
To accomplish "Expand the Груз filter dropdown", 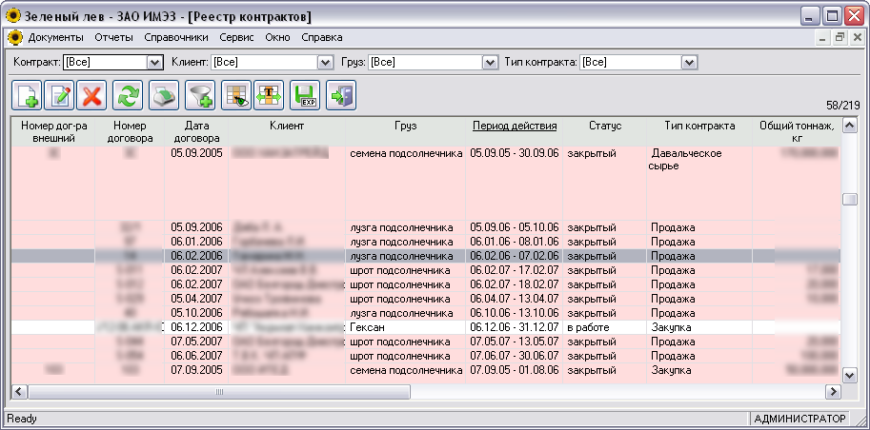I will click(491, 62).
